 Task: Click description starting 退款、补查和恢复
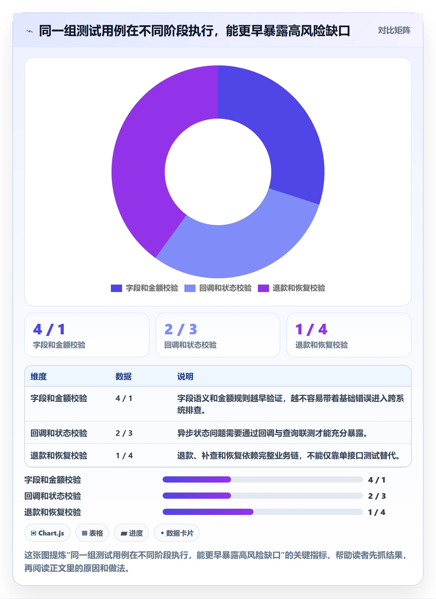(x=289, y=455)
